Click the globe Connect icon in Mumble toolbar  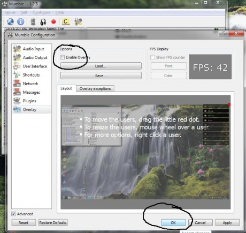click(10, 21)
